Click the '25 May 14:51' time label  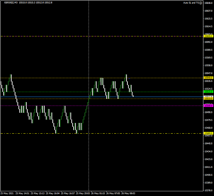22,193
